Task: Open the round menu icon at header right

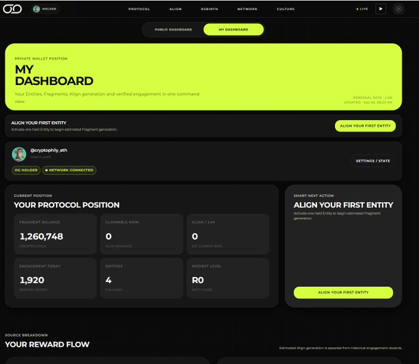Action: (399, 9)
